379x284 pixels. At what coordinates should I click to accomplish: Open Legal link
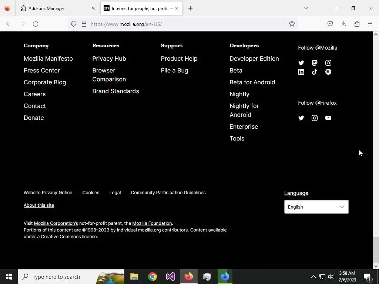pyautogui.click(x=115, y=193)
